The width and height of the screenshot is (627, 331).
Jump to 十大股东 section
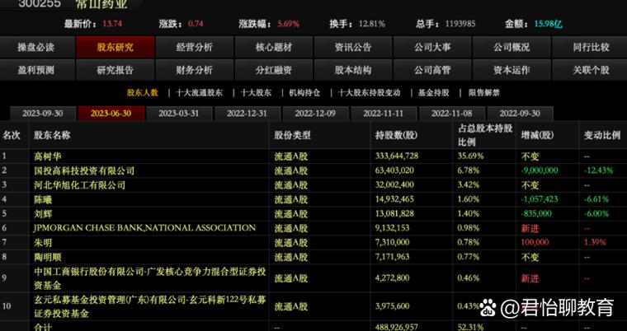point(256,93)
